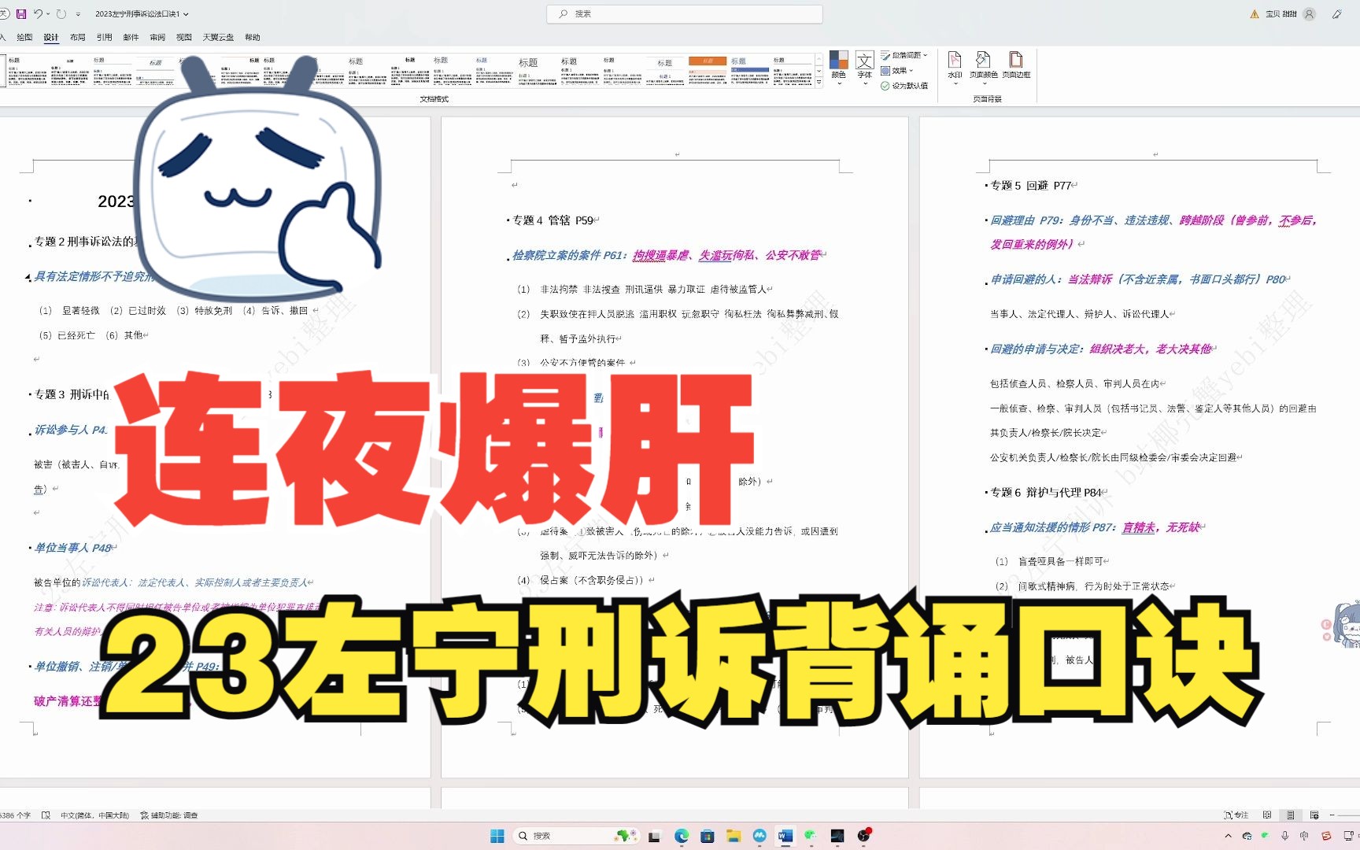The height and width of the screenshot is (850, 1360).
Task: Switch to the 审阅 tab
Action: pos(157,37)
